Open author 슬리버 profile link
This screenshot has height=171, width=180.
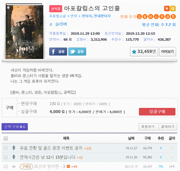click(61, 24)
